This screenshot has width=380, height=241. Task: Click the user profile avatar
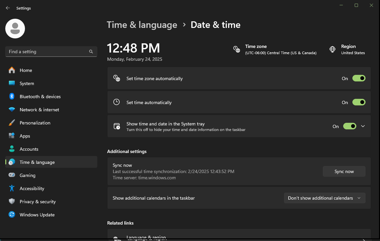click(15, 29)
